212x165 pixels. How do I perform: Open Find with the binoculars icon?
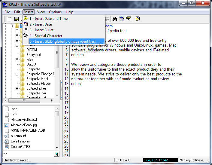pos(115,19)
